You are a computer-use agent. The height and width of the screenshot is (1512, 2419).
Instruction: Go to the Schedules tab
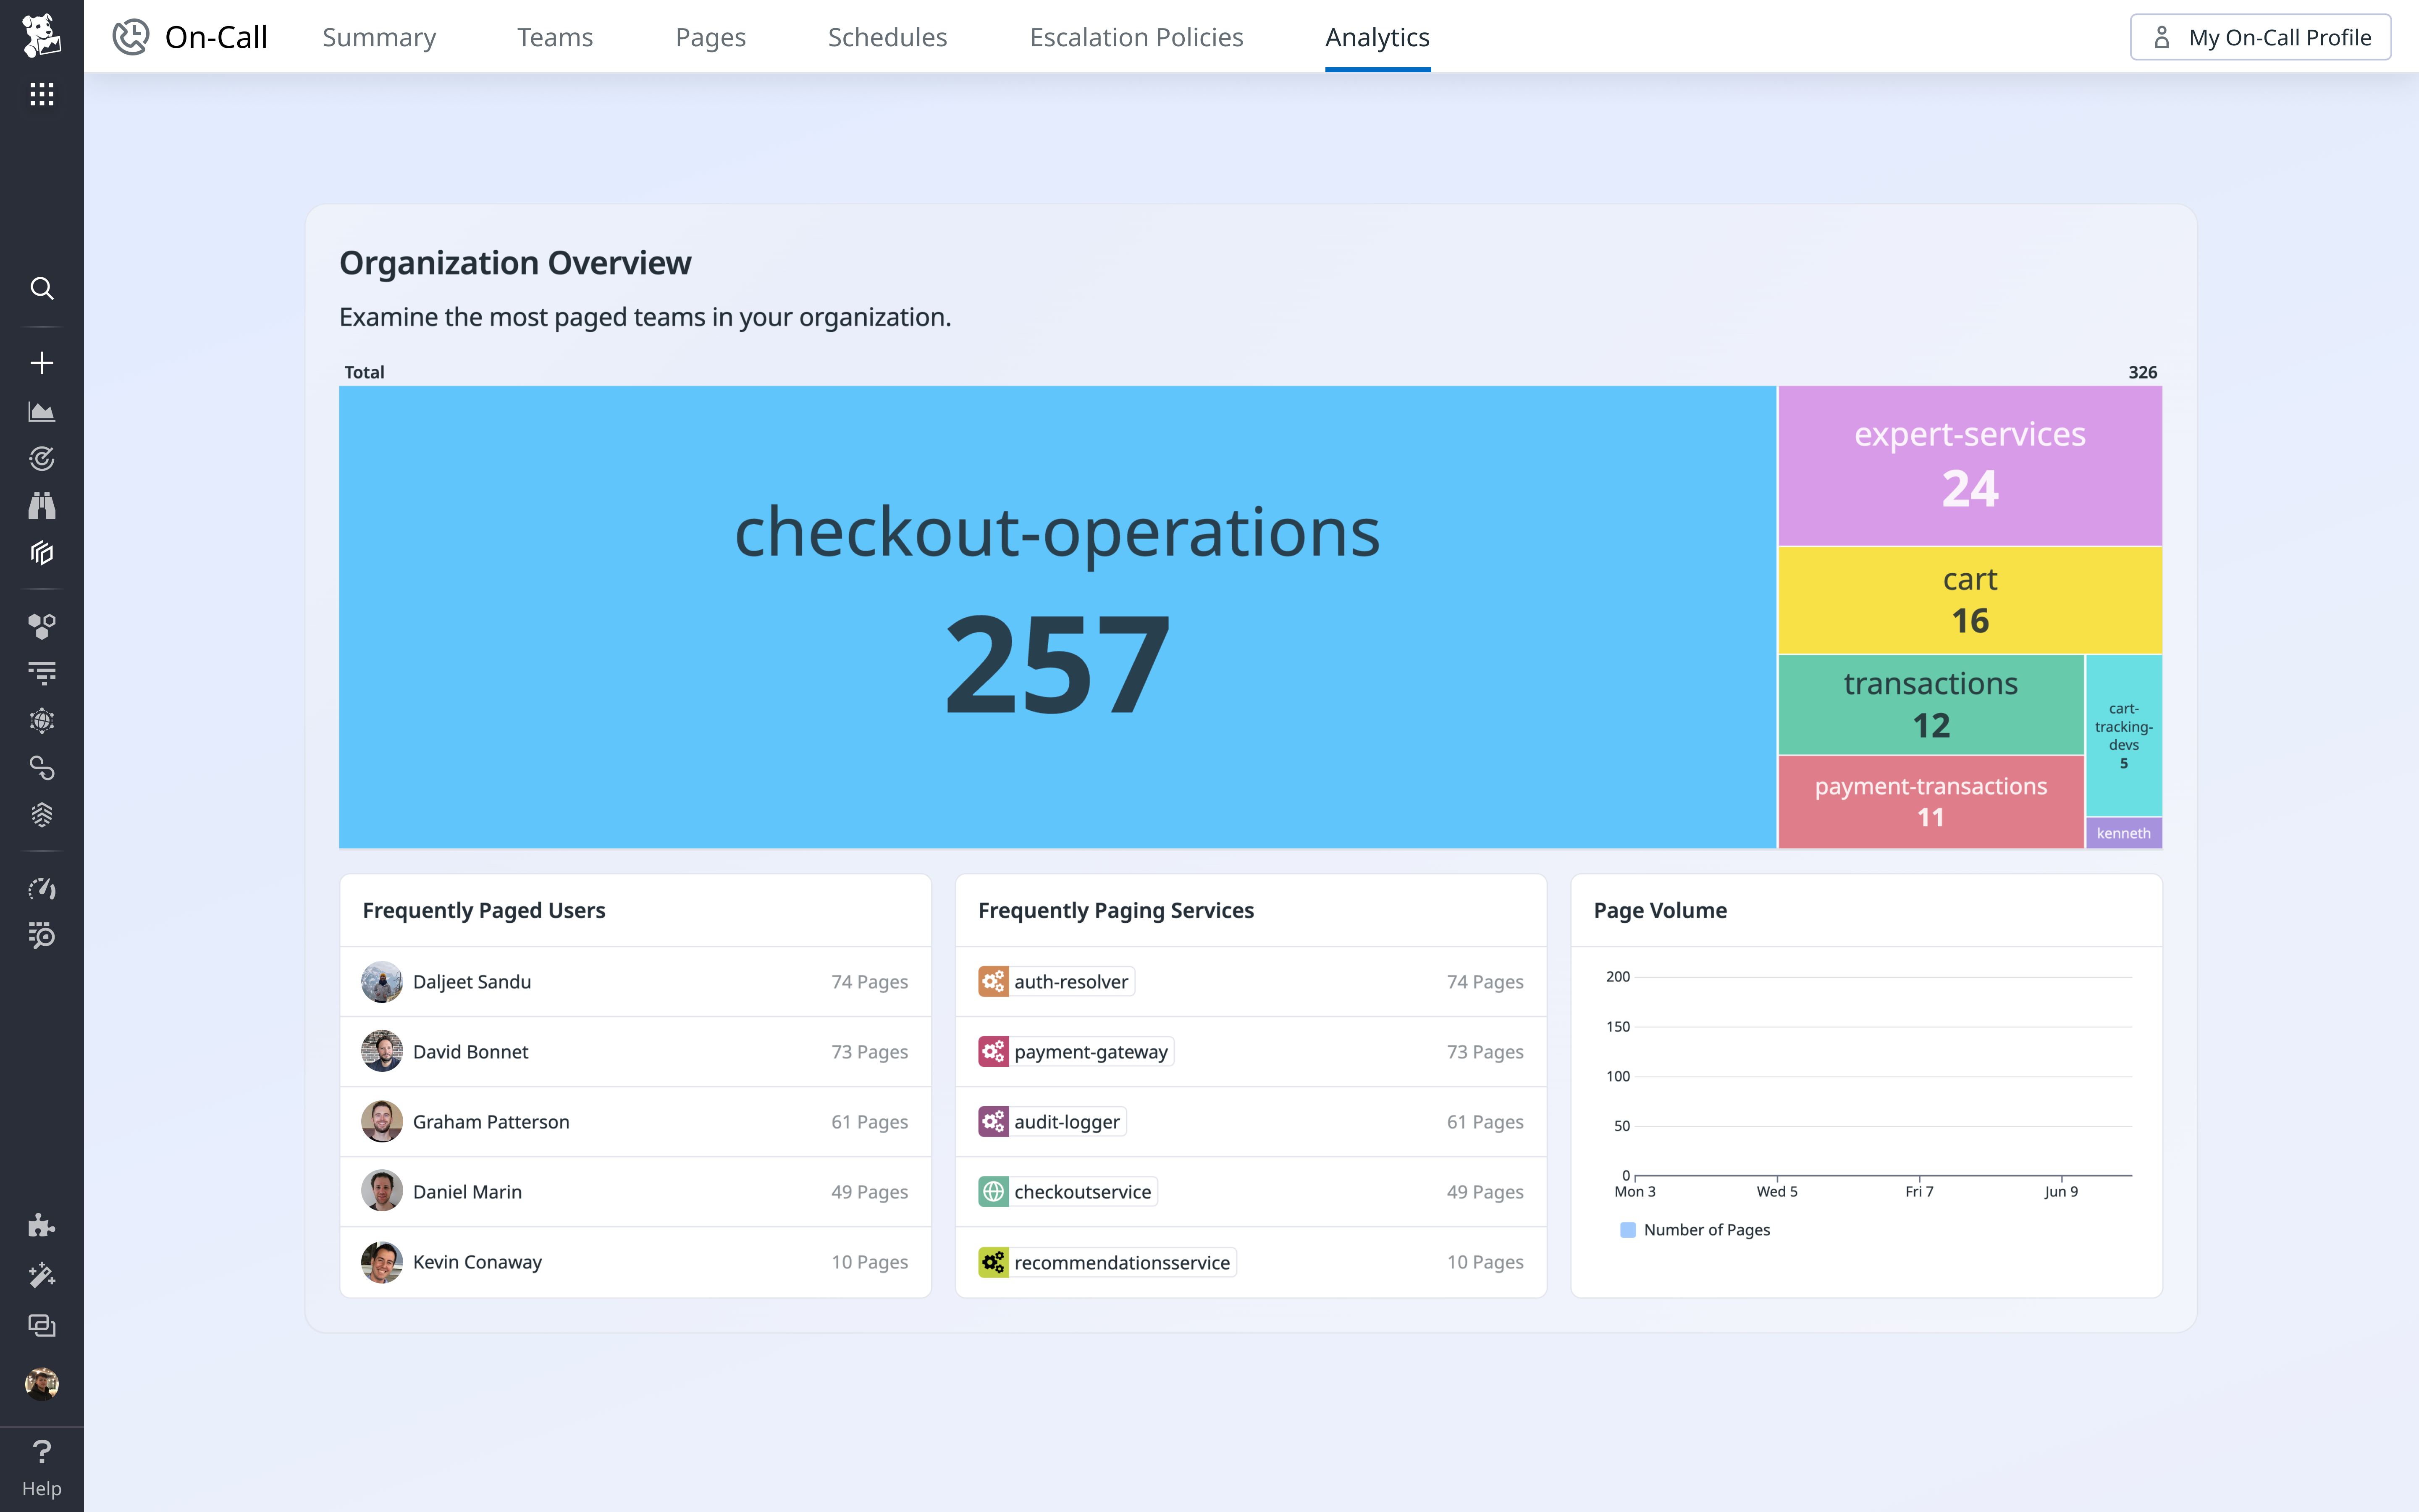click(x=887, y=37)
